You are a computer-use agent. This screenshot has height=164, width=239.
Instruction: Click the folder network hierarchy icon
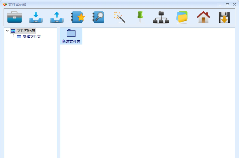(x=161, y=17)
